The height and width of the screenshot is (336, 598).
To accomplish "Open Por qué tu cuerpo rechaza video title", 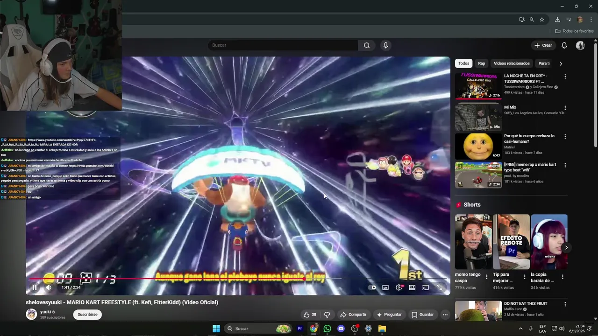I will point(529,139).
